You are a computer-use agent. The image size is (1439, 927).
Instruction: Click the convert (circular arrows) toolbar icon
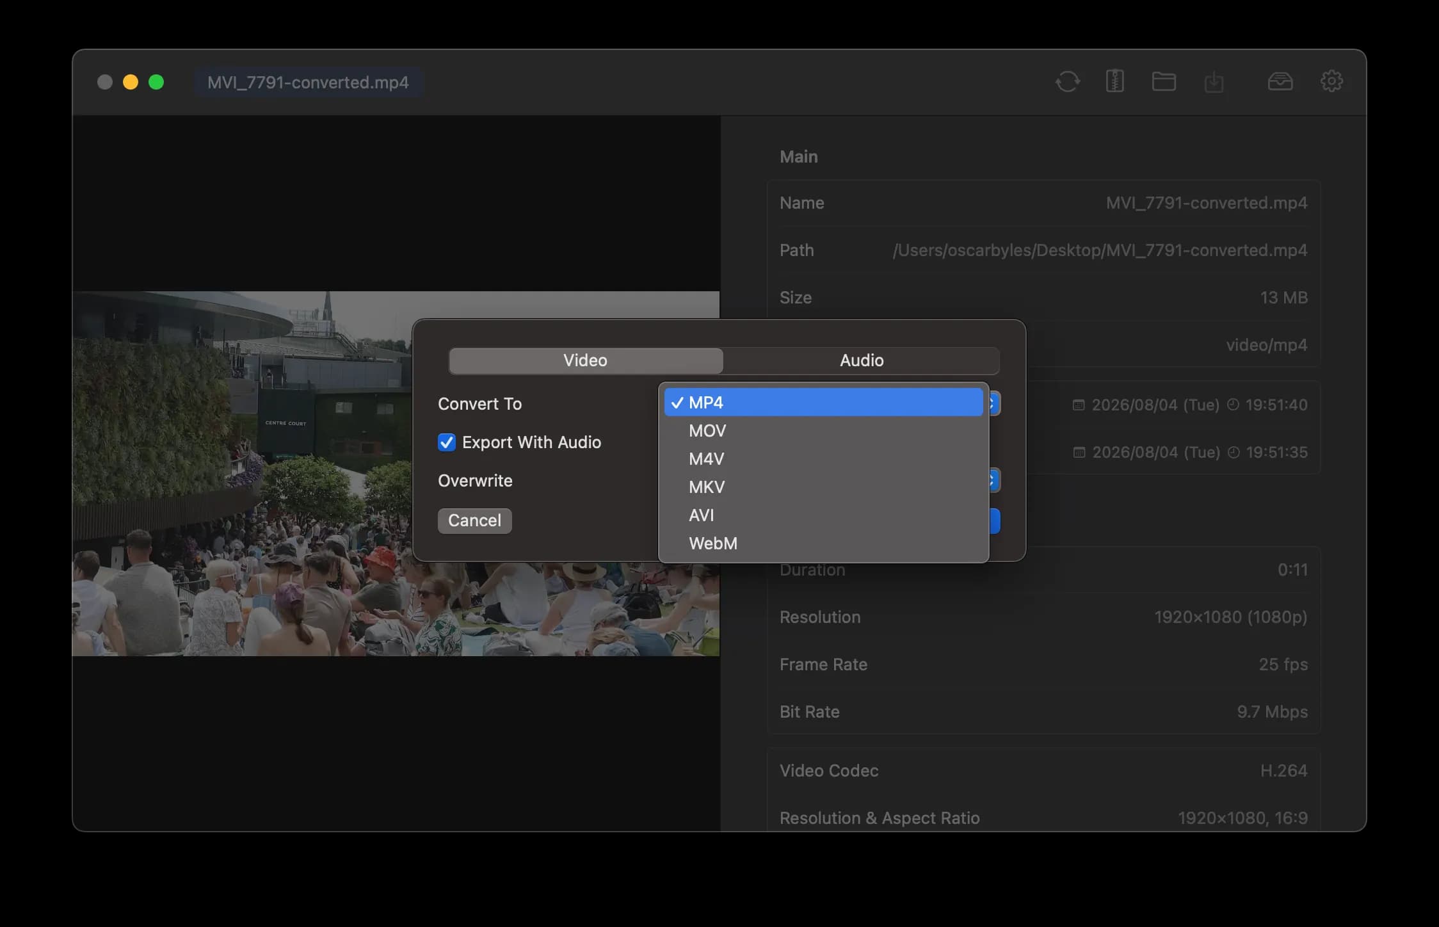click(1068, 82)
